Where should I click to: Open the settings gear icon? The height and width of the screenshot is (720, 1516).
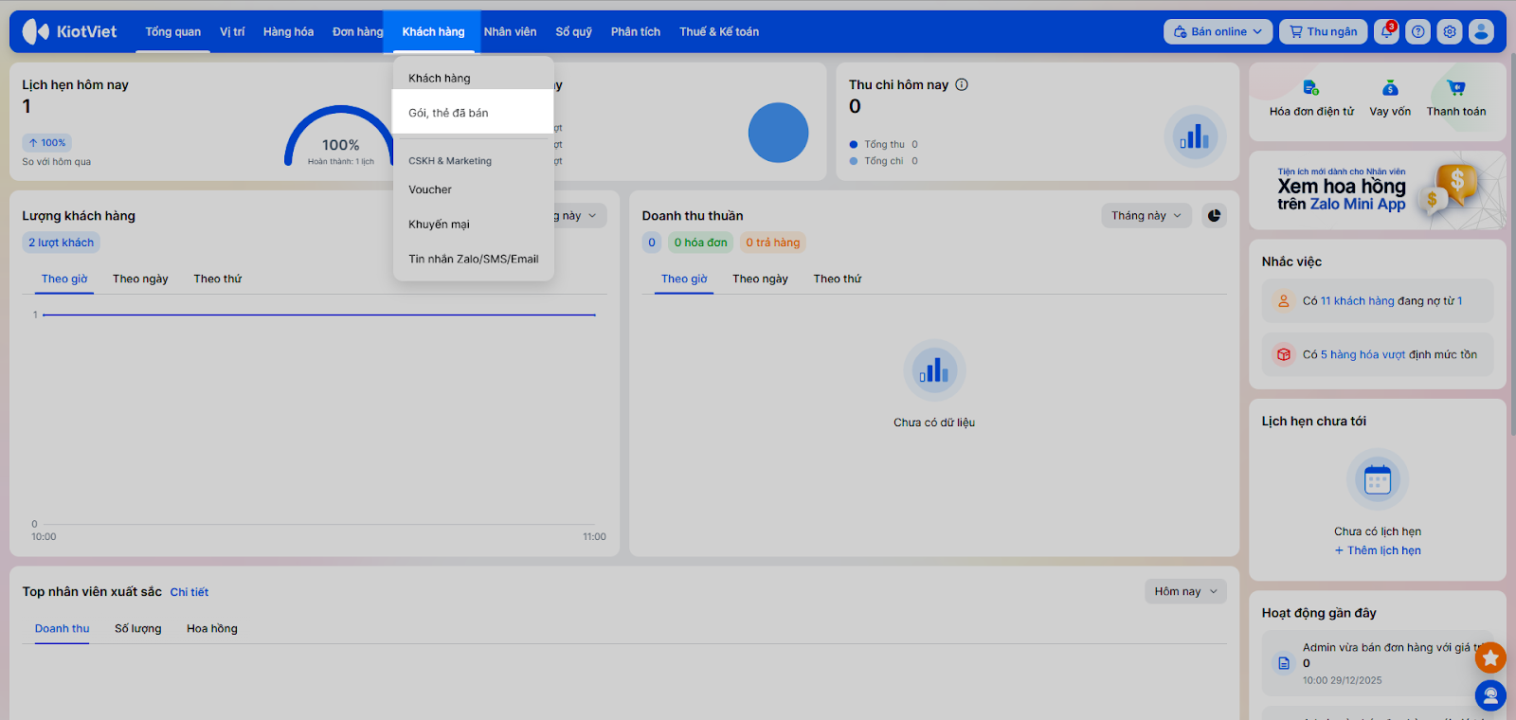pyautogui.click(x=1450, y=32)
